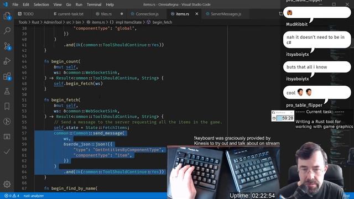
Task: Open the Extensions view
Action: pyautogui.click(x=7, y=76)
